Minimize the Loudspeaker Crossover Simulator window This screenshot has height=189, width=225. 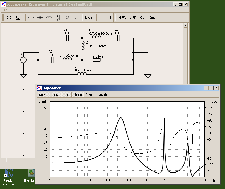[175, 4]
